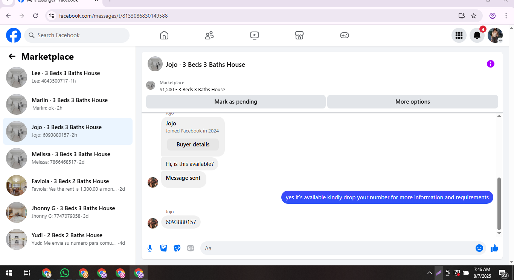Click the Facebook logo
The height and width of the screenshot is (280, 514).
click(14, 35)
